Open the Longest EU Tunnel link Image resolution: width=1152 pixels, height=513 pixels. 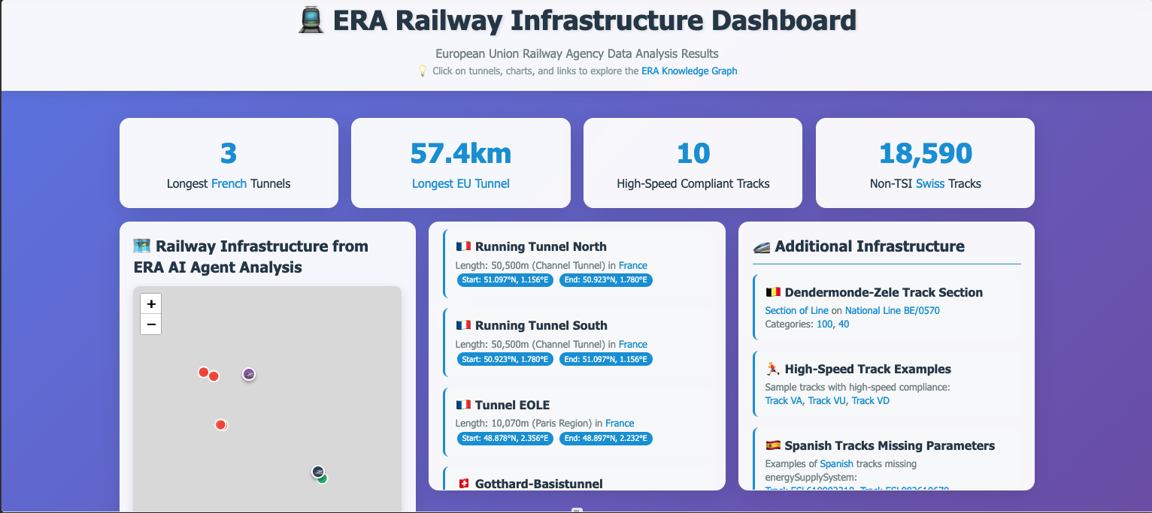click(461, 183)
